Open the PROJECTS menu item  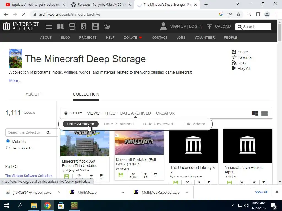pyautogui.click(x=88, y=37)
